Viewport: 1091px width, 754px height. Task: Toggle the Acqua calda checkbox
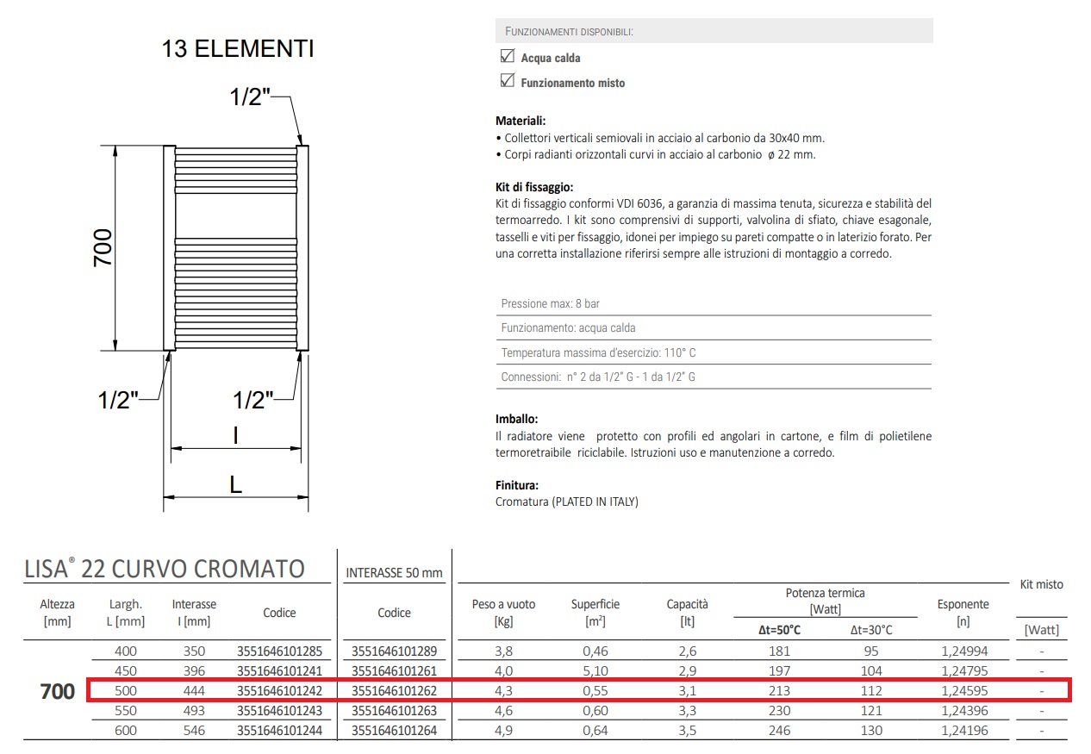click(507, 57)
